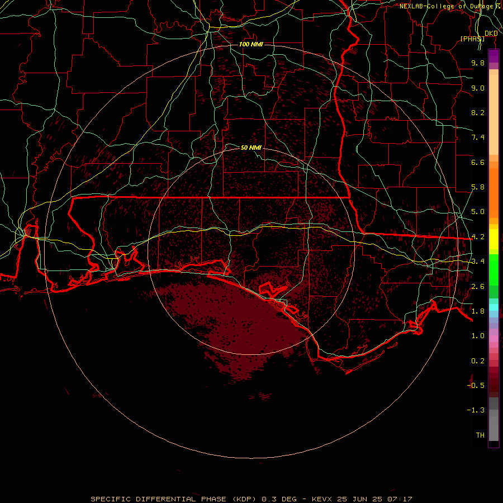Click the yellow segment of the color bar

[x=493, y=239]
